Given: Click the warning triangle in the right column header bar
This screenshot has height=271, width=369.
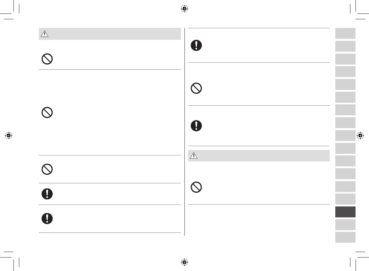Looking at the screenshot, I should (x=193, y=156).
